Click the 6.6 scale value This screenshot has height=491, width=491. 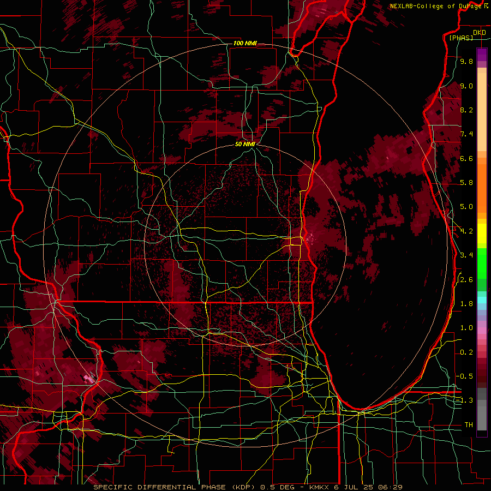[x=466, y=158]
